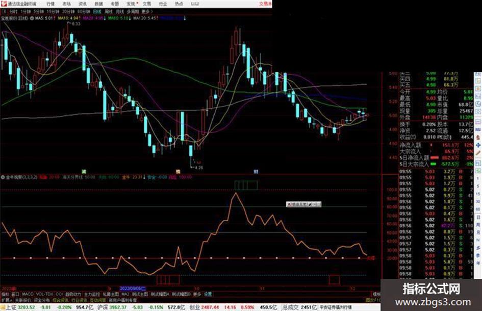Viewport: 482px width, 311px height.
Task: Open the 热点 menu
Action: [179, 4]
